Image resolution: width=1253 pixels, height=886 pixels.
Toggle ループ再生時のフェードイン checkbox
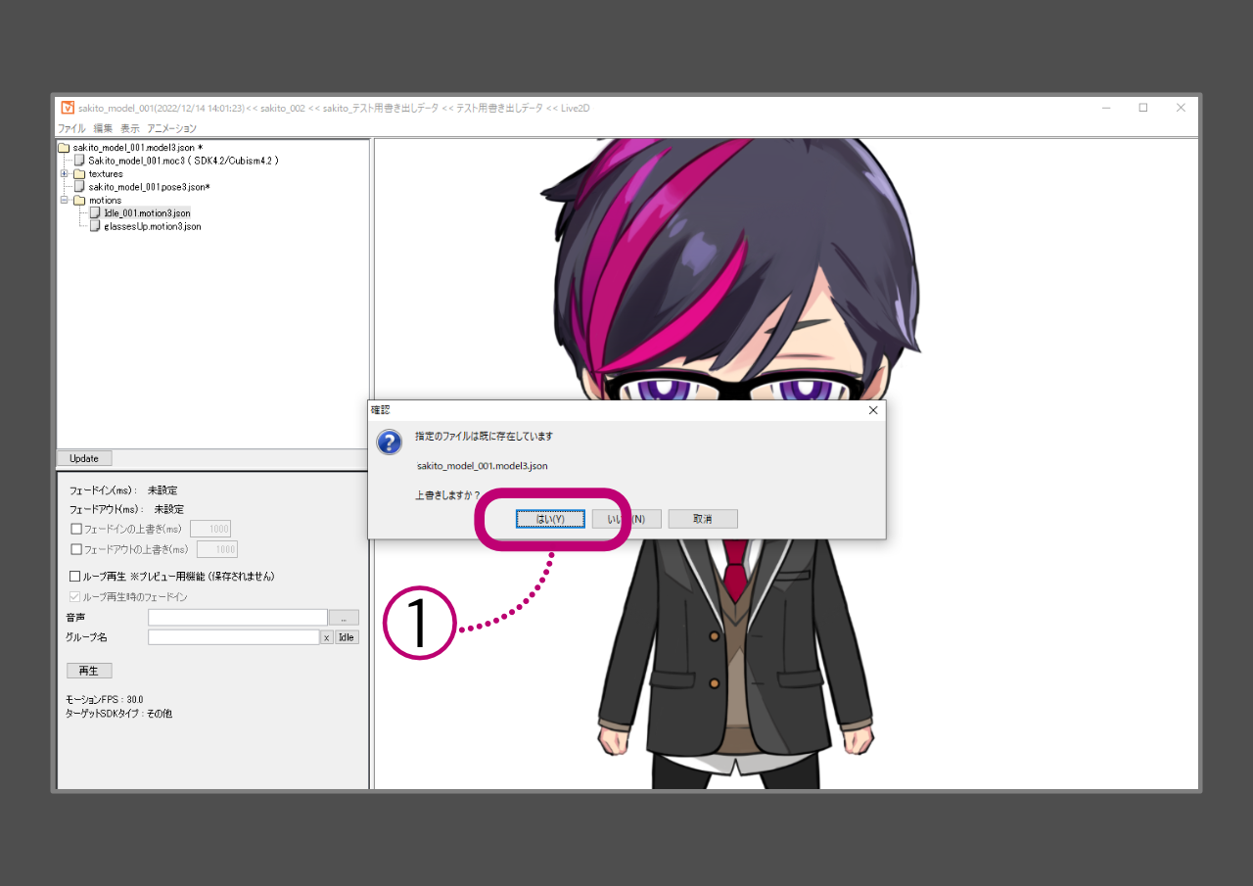(x=75, y=596)
